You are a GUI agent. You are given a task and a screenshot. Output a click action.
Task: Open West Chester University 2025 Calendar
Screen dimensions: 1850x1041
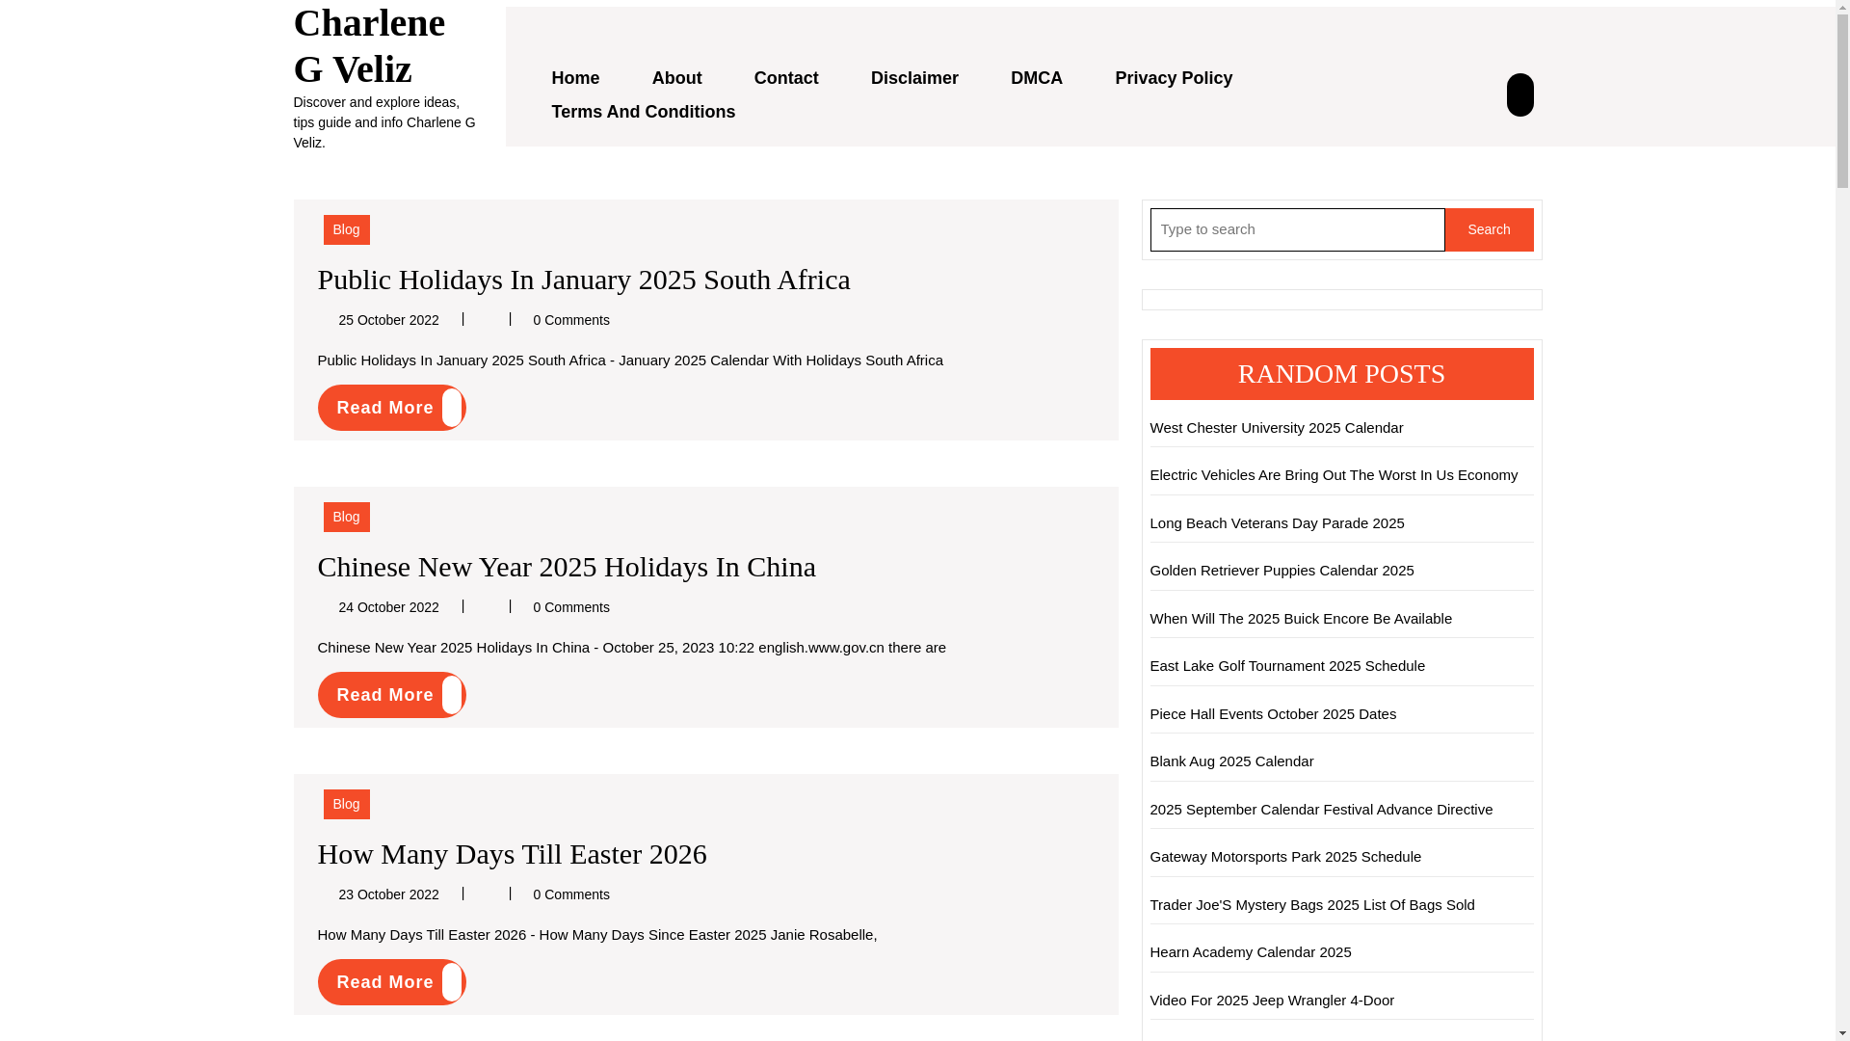[1277, 428]
